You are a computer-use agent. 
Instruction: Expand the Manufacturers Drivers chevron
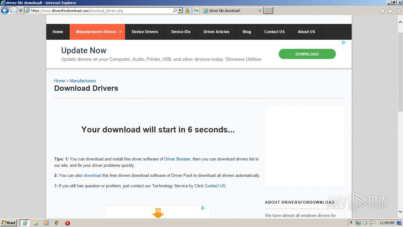point(120,32)
